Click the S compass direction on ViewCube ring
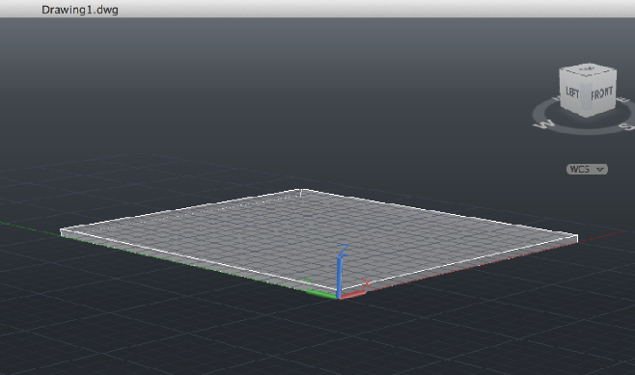This screenshot has height=375, width=635. [626, 126]
